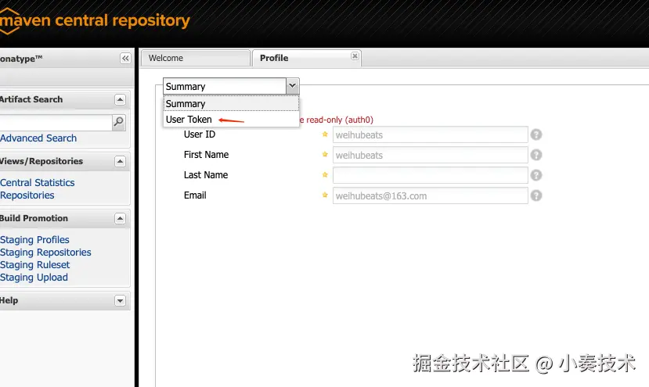The width and height of the screenshot is (649, 387).
Task: Click the First Name field label
Action: point(206,155)
